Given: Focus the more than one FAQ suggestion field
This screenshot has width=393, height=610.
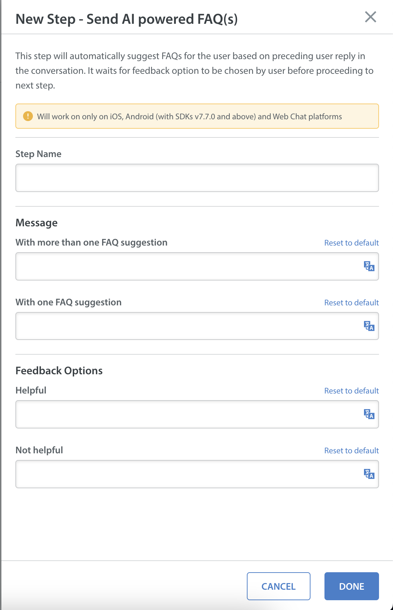Looking at the screenshot, I should coord(197,266).
